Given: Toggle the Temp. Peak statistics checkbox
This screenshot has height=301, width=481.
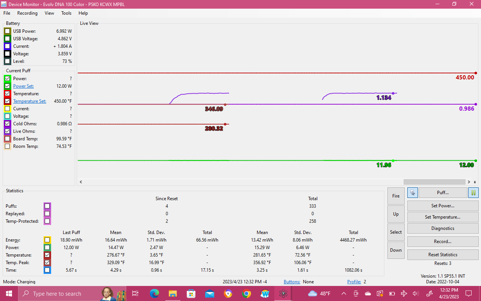Looking at the screenshot, I should point(47,263).
